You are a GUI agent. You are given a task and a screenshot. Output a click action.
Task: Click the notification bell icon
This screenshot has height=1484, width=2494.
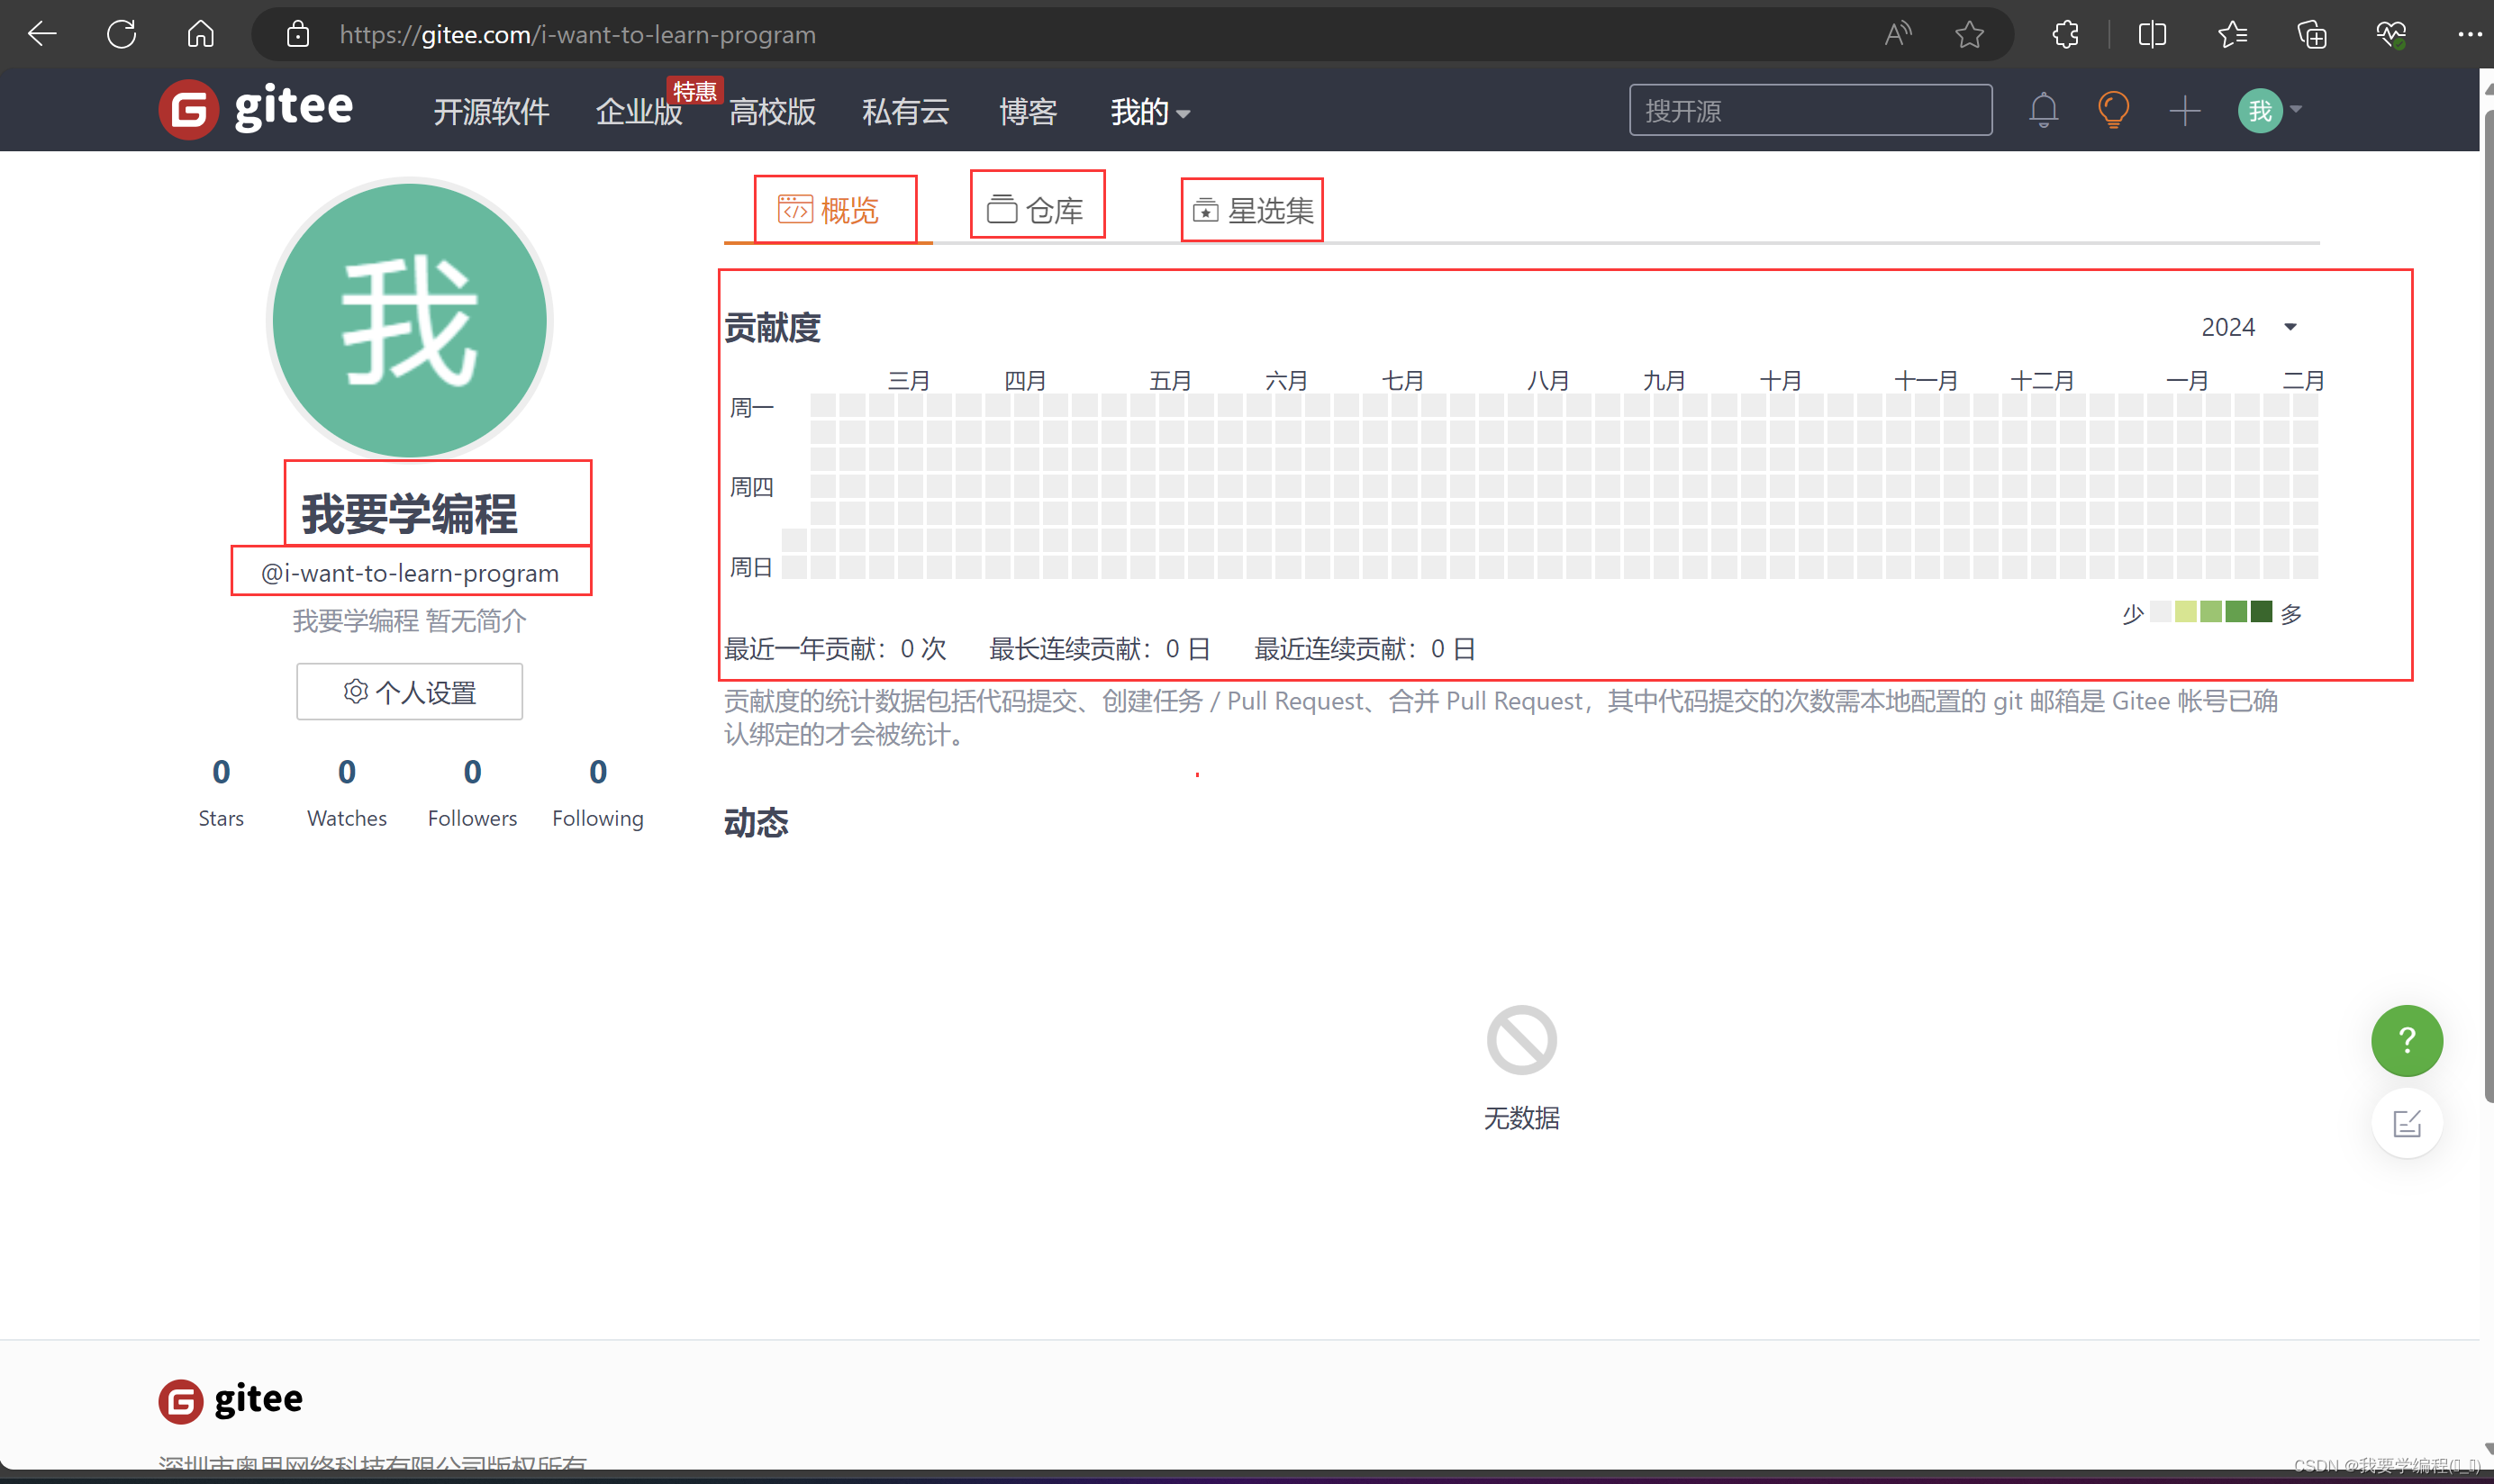[2043, 110]
